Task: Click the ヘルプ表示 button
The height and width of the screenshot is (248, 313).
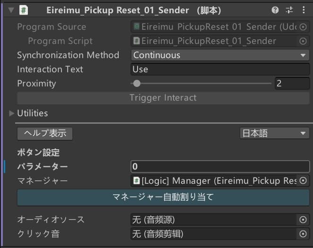Action: pyautogui.click(x=45, y=133)
